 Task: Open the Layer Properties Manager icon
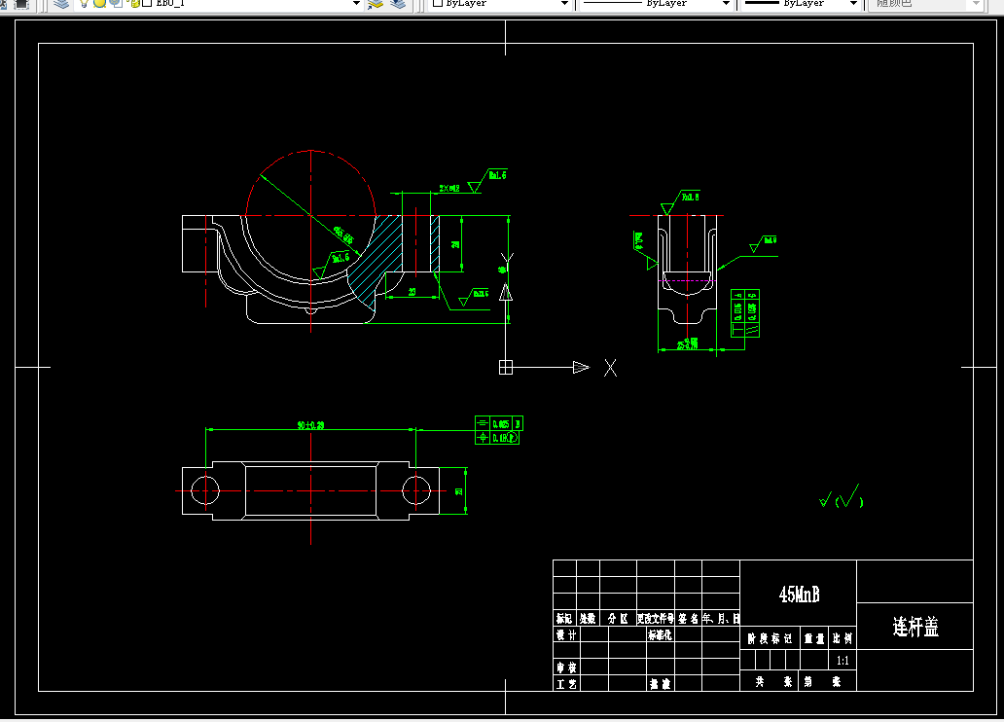click(x=61, y=4)
